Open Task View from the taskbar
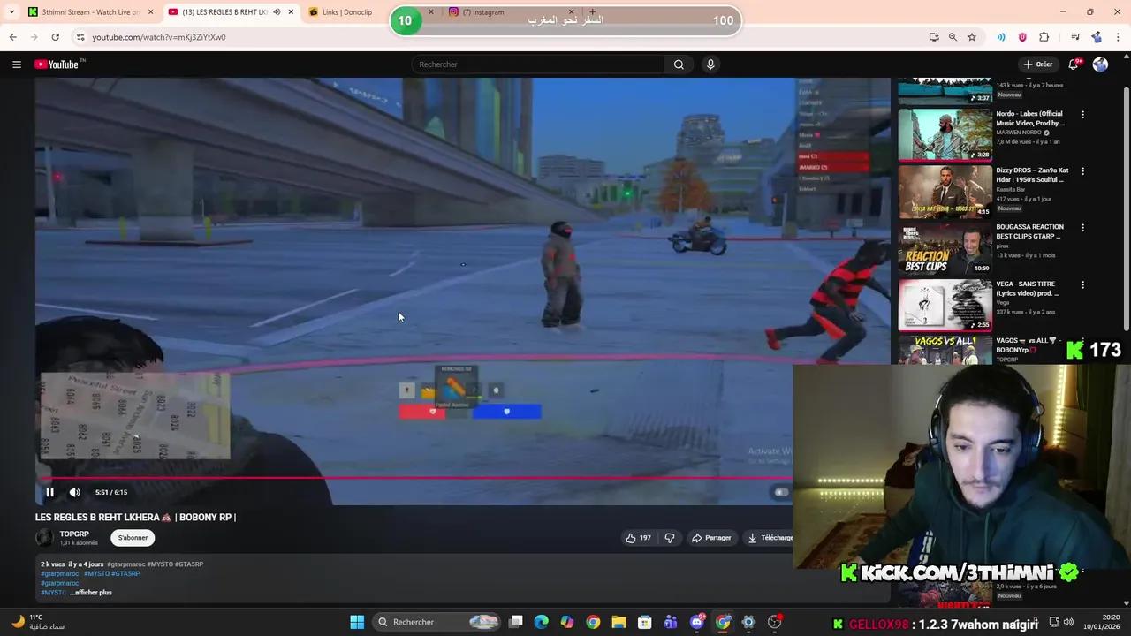The width and height of the screenshot is (1131, 636). [516, 622]
